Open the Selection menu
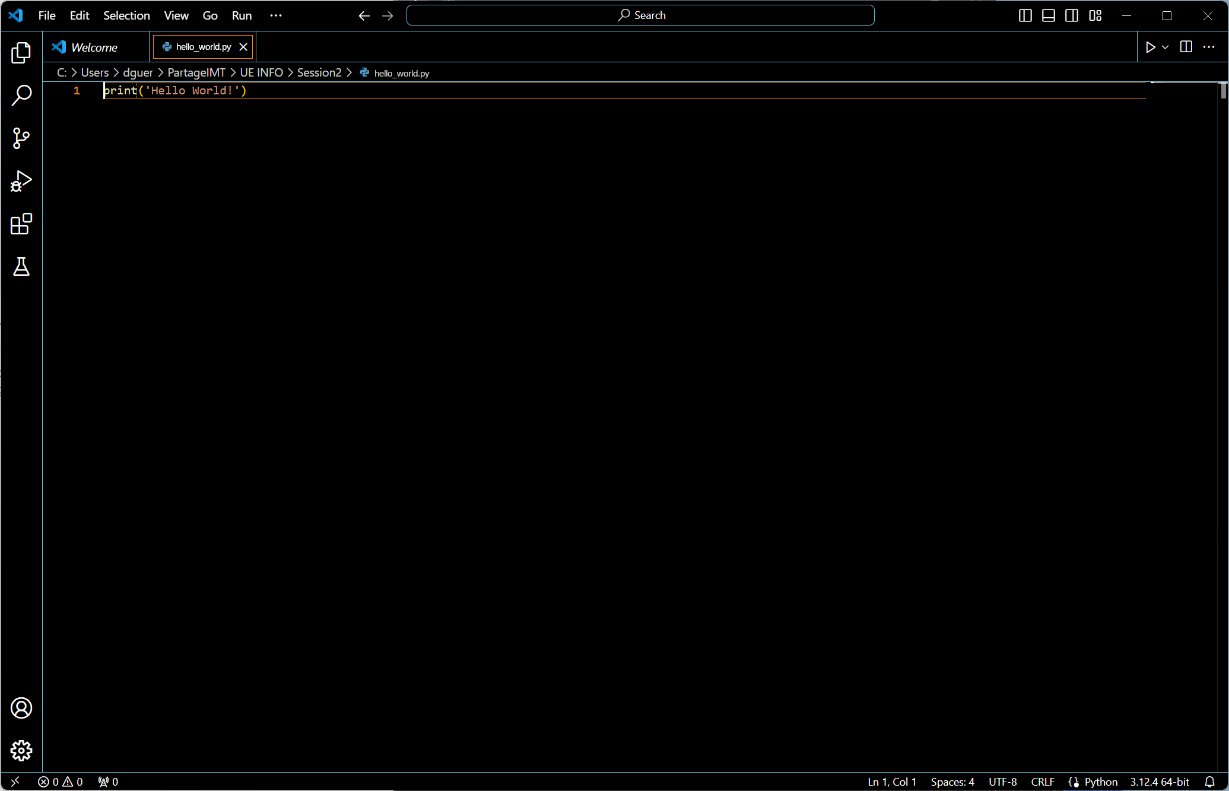The width and height of the screenshot is (1229, 791). (126, 15)
